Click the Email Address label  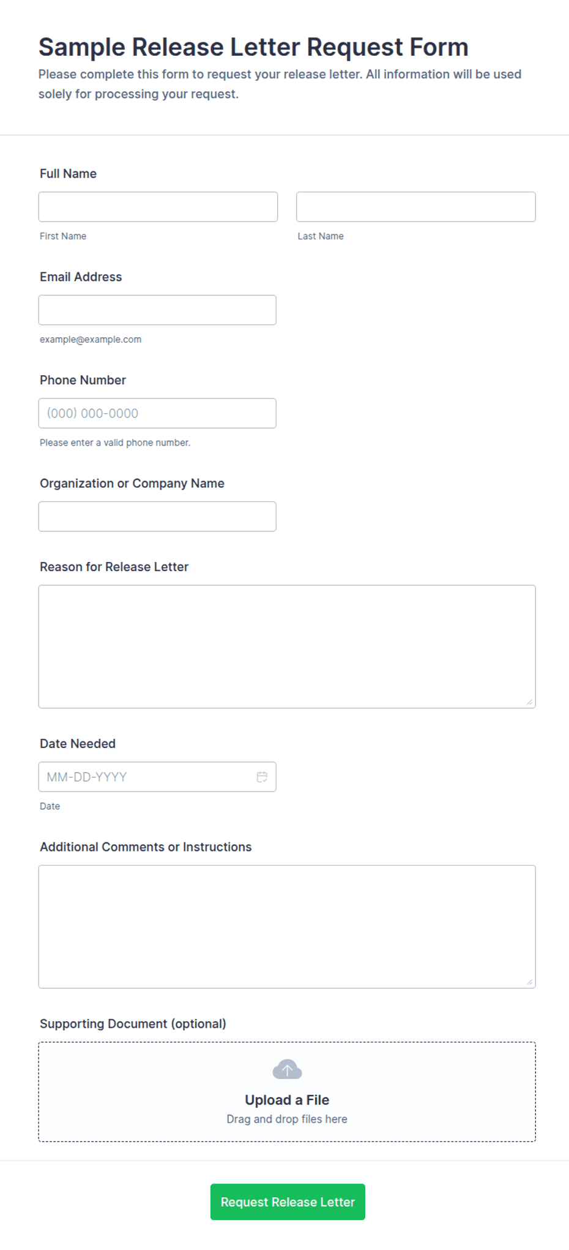(x=81, y=277)
